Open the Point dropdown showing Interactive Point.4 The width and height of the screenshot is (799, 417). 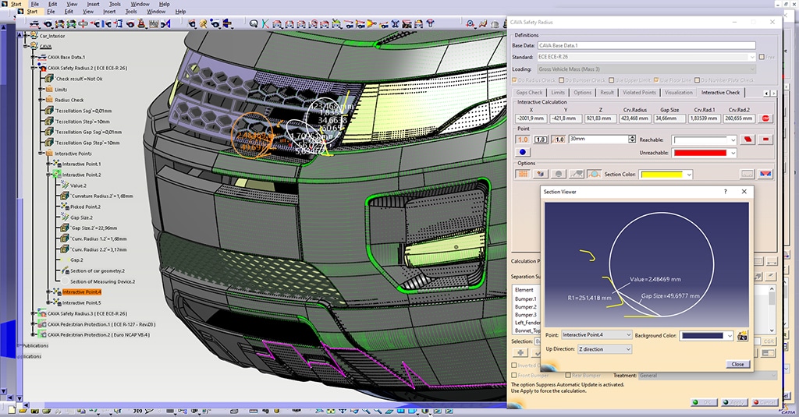(x=596, y=334)
